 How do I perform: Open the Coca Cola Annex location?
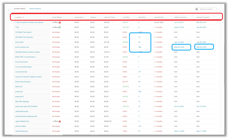click(21, 62)
